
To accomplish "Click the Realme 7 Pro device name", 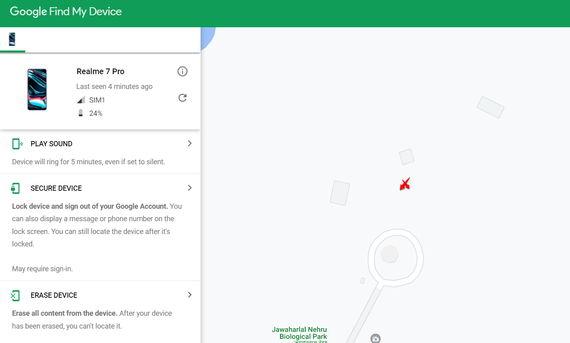I will [x=100, y=71].
